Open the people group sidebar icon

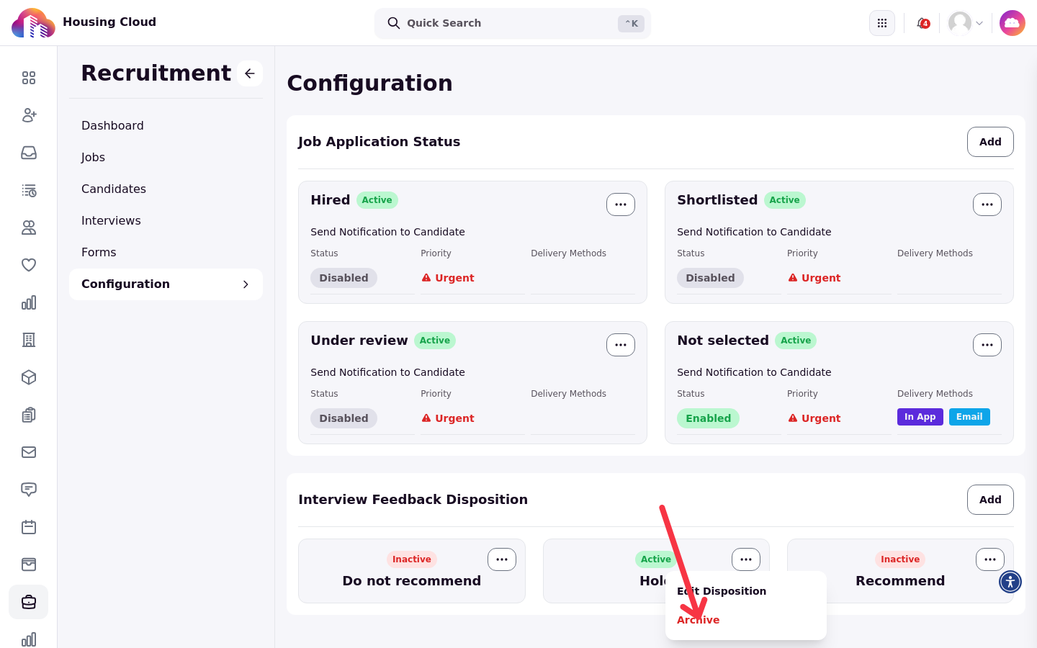coord(29,228)
